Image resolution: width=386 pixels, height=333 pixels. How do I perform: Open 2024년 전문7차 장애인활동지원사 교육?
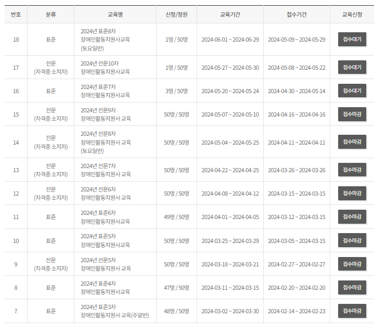tap(106, 170)
